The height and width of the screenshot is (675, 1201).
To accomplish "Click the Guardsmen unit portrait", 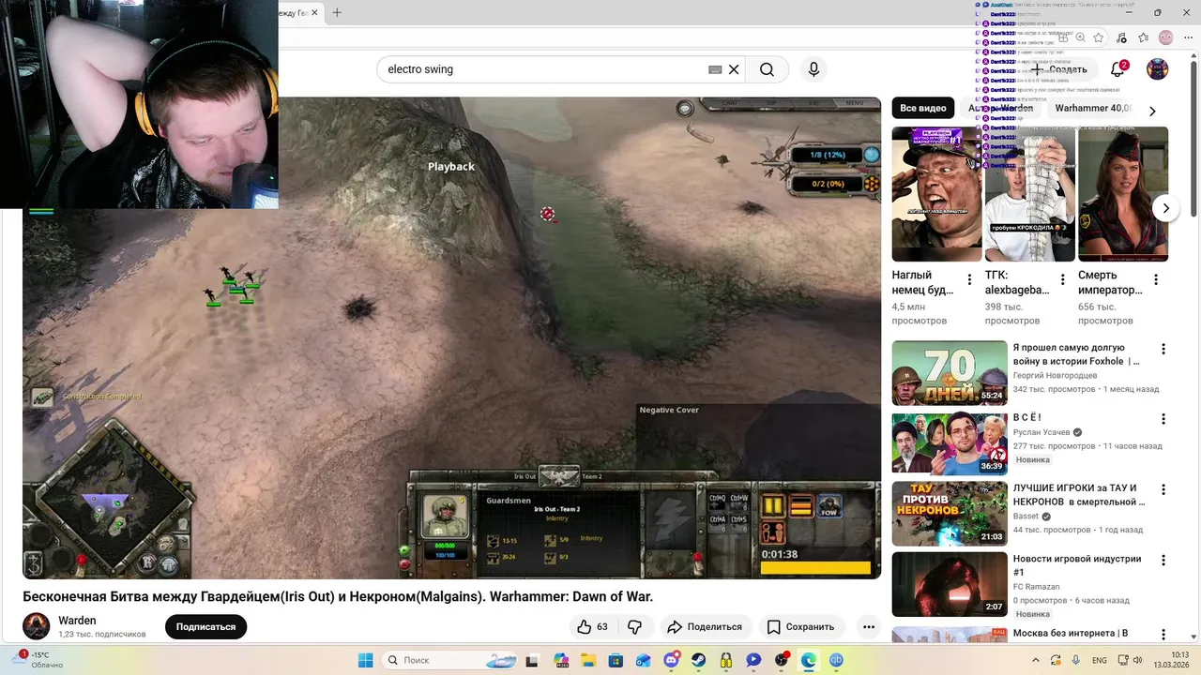I will pyautogui.click(x=446, y=515).
